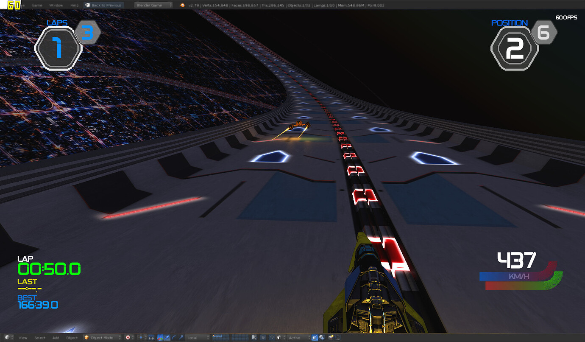Viewport: 585px width, 342px height.
Task: Open the Select menu in viewport header
Action: pyautogui.click(x=40, y=338)
